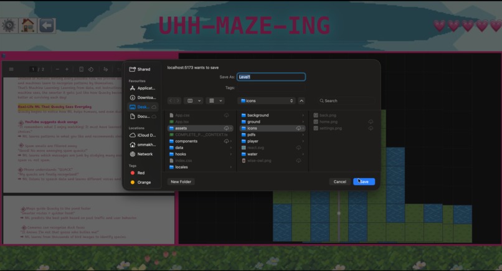Screen dimensions: 502x271
Task: Open iCloud Drive under Locations
Action: point(142,135)
